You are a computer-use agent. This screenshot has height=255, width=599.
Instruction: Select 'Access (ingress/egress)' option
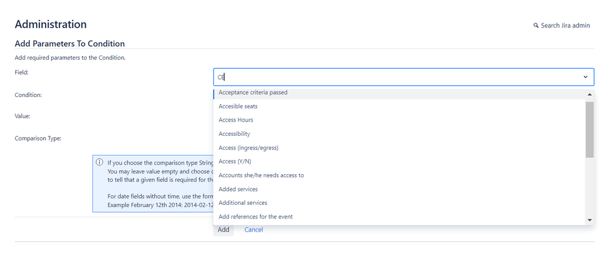point(399,147)
